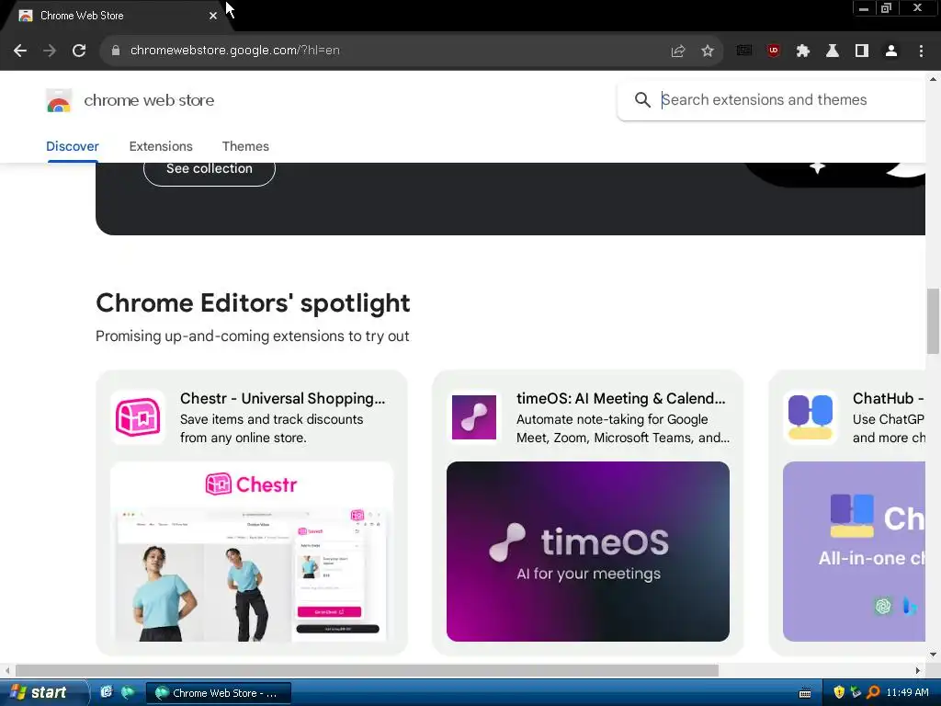The image size is (941, 706).
Task: Click the share page icon in address bar
Action: tap(678, 51)
